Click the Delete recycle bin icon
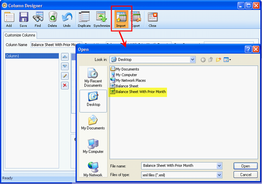The image size is (262, 184). click(x=53, y=19)
